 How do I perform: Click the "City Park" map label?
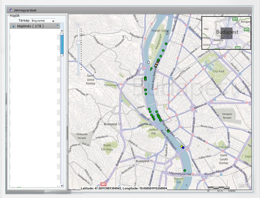pyautogui.click(x=218, y=71)
